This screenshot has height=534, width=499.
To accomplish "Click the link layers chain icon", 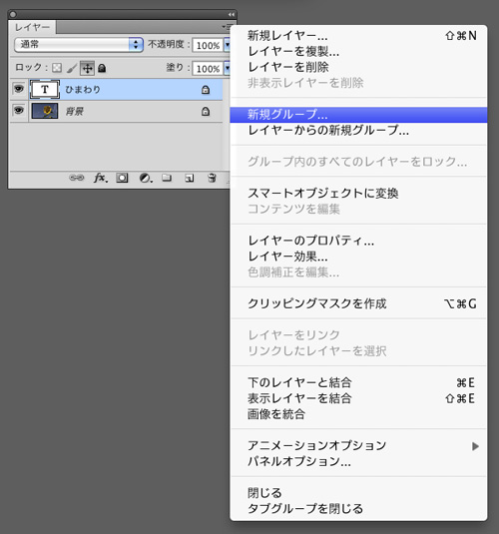I will pos(77,178).
